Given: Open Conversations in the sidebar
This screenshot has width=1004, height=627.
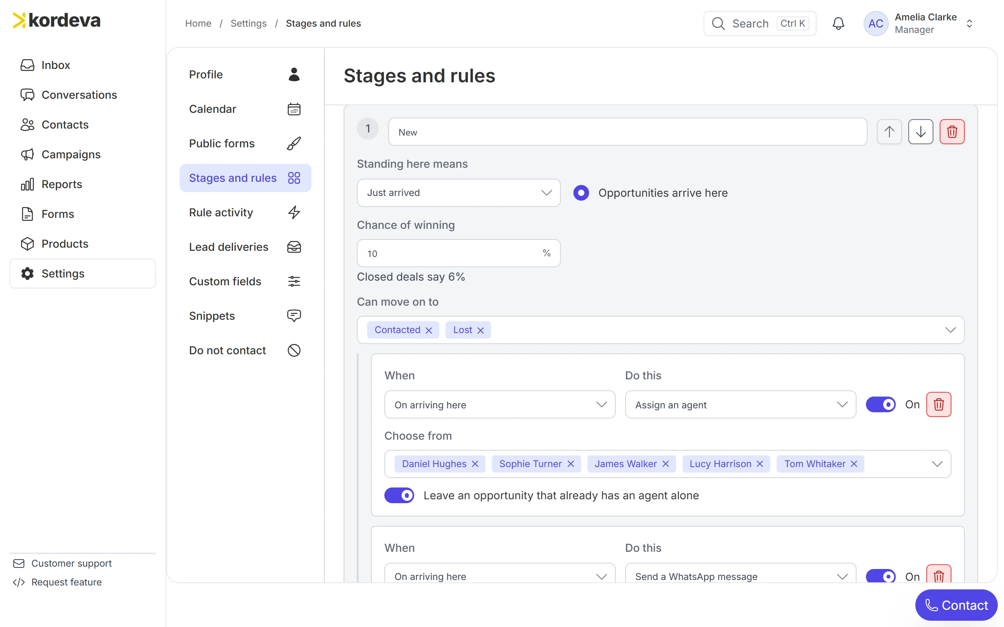Looking at the screenshot, I should pyautogui.click(x=83, y=95).
